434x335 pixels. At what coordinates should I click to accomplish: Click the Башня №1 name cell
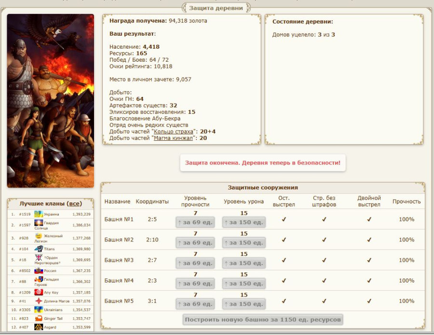point(119,219)
